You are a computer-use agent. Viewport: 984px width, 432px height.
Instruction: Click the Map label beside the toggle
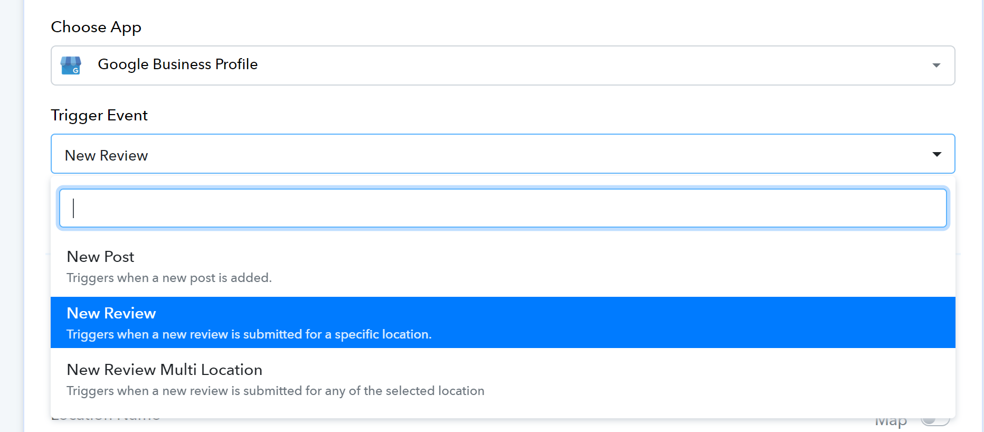[891, 422]
